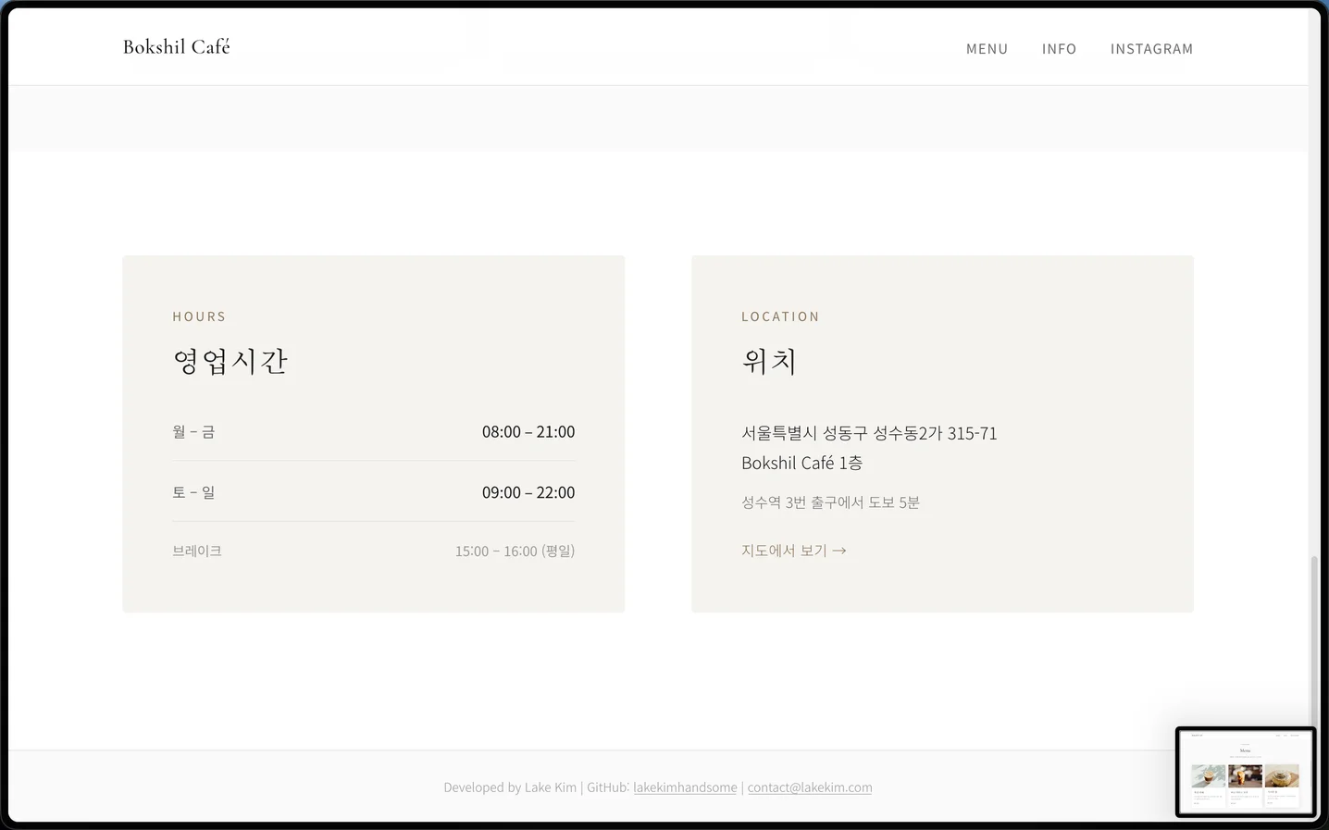Image resolution: width=1329 pixels, height=830 pixels.
Task: Click the 월 – 금 weekday label
Action: pyautogui.click(x=193, y=432)
